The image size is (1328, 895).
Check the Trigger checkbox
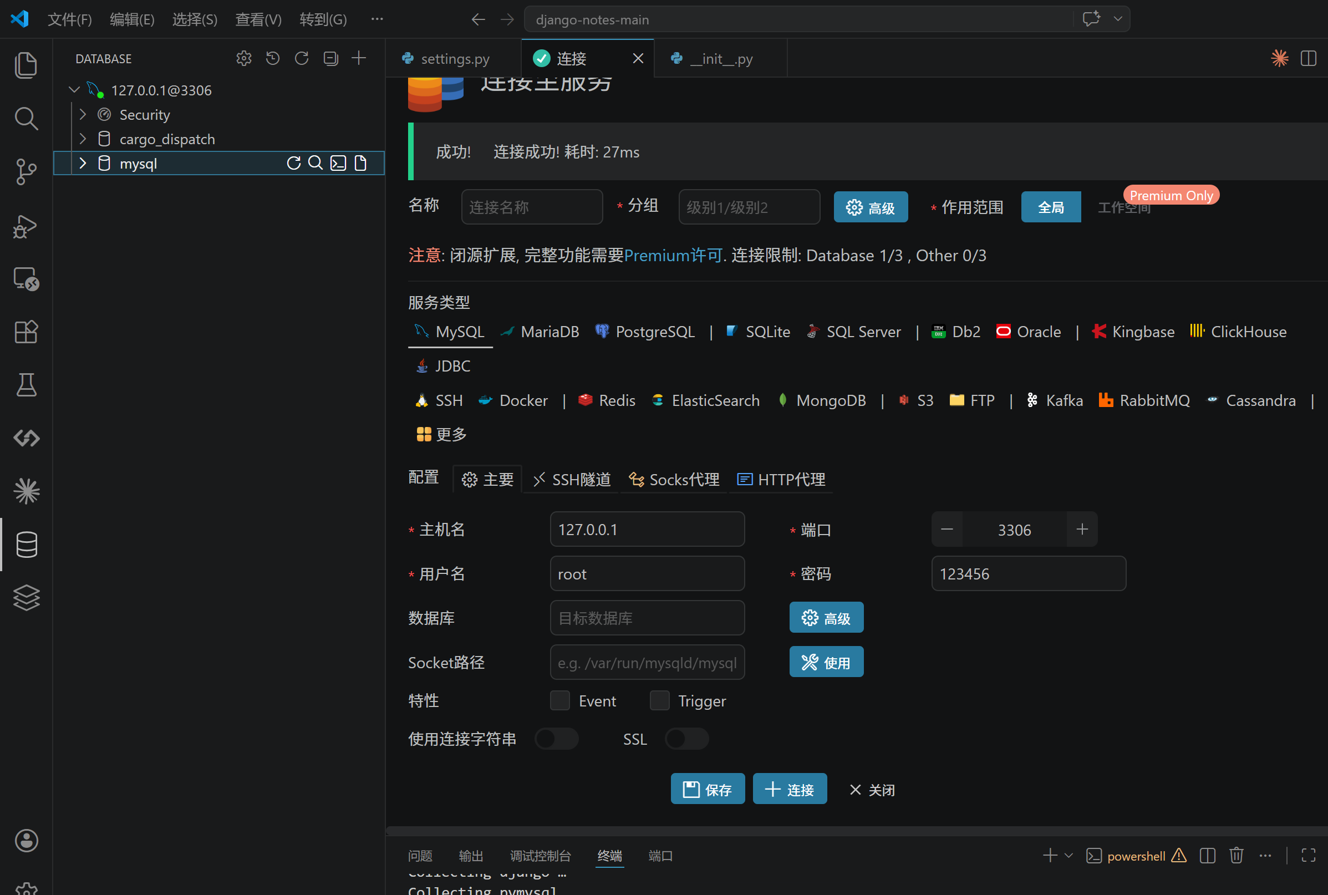pyautogui.click(x=660, y=700)
